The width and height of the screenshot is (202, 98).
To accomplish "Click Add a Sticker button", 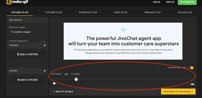I will [28, 80].
